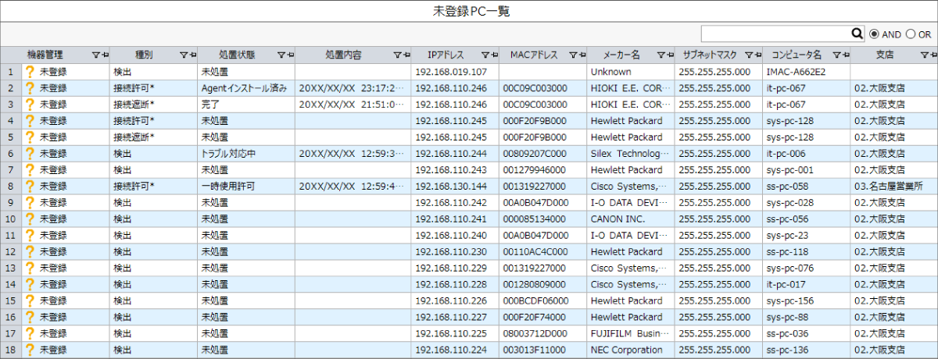Image resolution: width=938 pixels, height=359 pixels.
Task: Click the Unknown manufacturer cell
Action: 631,71
